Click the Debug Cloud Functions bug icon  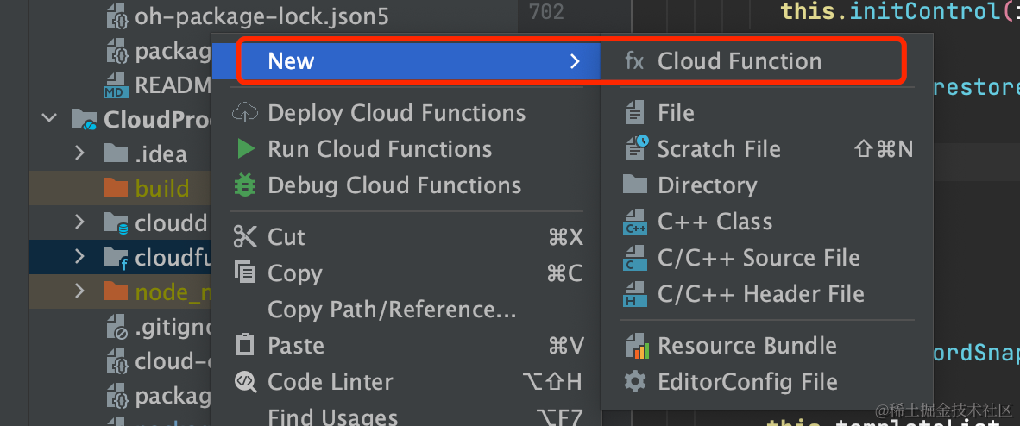click(x=246, y=185)
